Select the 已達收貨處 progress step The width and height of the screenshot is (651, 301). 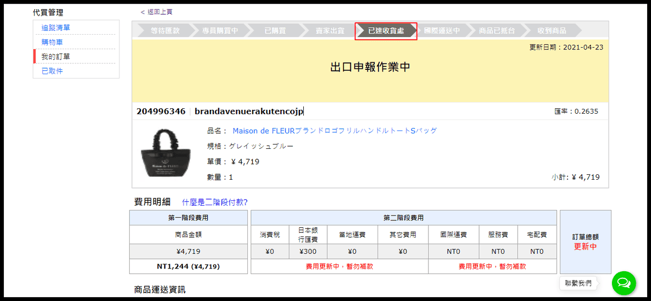coord(386,31)
